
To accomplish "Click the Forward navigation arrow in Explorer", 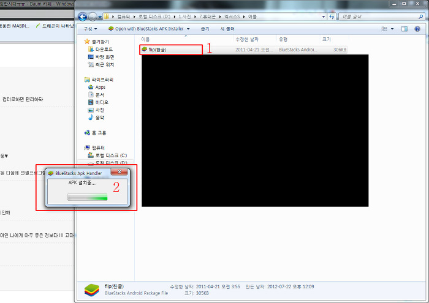I will pyautogui.click(x=93, y=17).
